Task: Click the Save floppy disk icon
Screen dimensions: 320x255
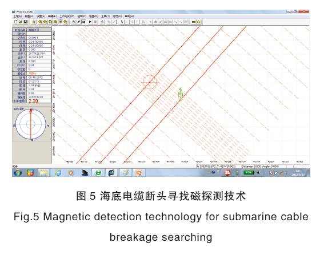Action: 26,22
